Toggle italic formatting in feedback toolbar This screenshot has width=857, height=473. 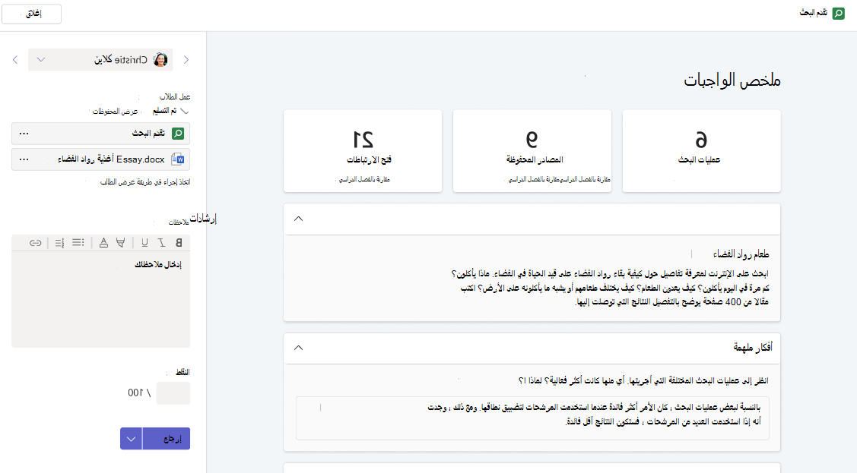click(162, 243)
